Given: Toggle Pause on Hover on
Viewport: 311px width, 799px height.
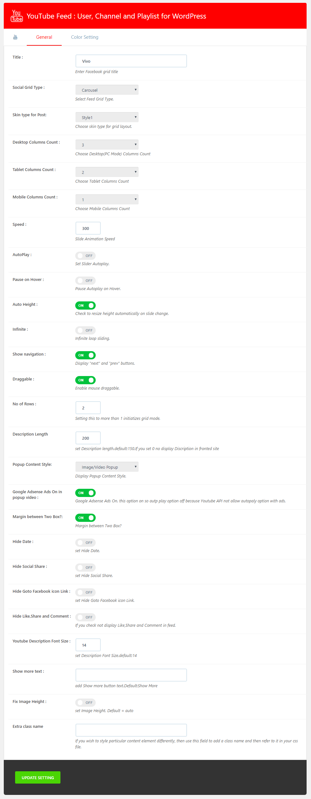Looking at the screenshot, I should tap(85, 281).
